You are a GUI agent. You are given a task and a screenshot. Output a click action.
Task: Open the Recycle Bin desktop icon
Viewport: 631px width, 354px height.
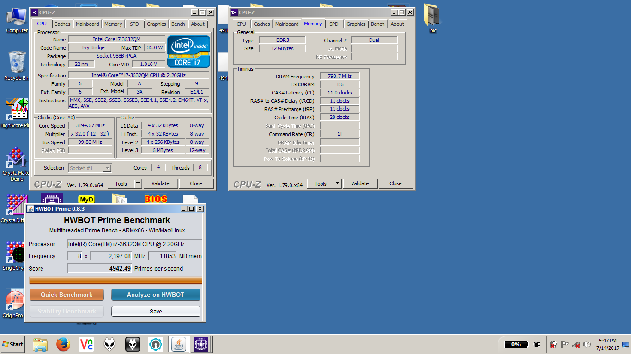tap(17, 66)
